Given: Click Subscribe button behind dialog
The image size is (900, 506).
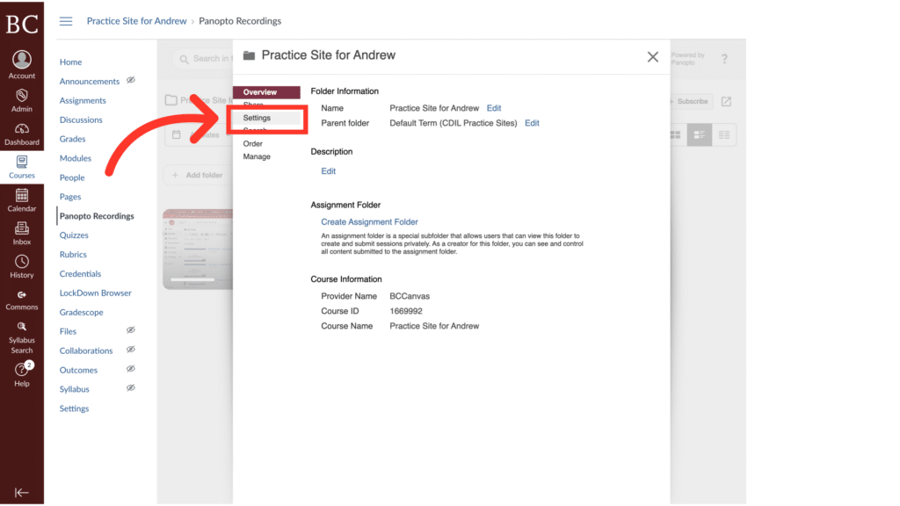Looking at the screenshot, I should coord(691,101).
